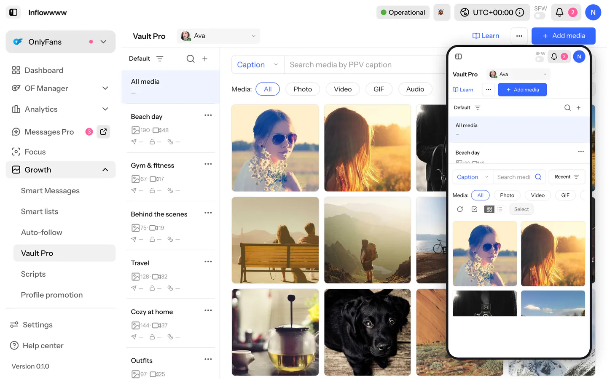Screen dimensions: 607x379
Task: Open Messages Pro in external window icon
Action: pyautogui.click(x=103, y=132)
